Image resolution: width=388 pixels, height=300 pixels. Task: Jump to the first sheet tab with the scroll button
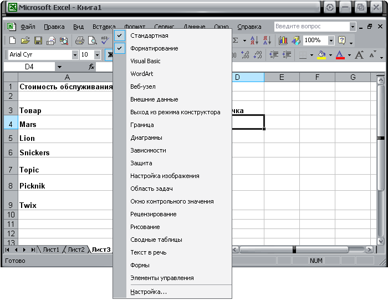7,250
